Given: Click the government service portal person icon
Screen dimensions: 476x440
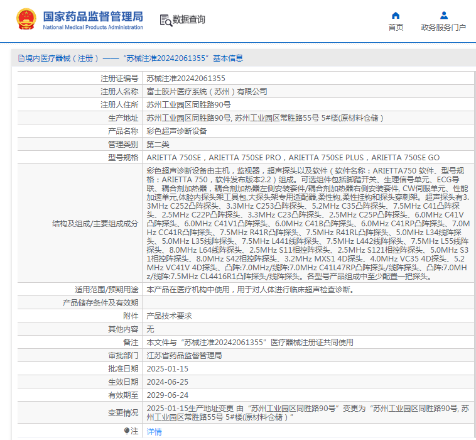Looking at the screenshot, I should [x=443, y=15].
